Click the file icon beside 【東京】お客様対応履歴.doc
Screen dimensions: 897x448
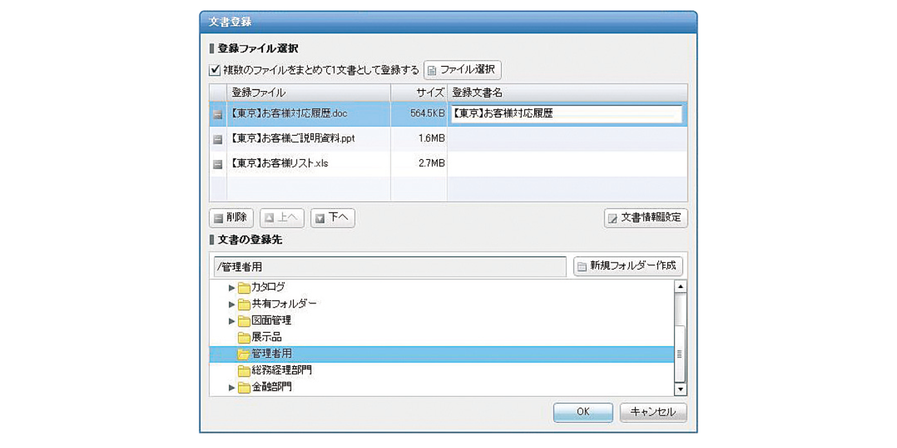[x=216, y=114]
